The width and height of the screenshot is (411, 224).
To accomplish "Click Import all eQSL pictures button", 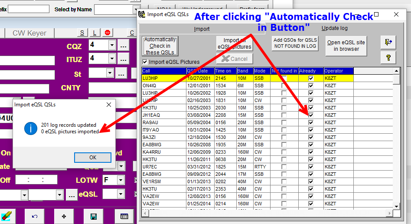I will click(x=235, y=43).
